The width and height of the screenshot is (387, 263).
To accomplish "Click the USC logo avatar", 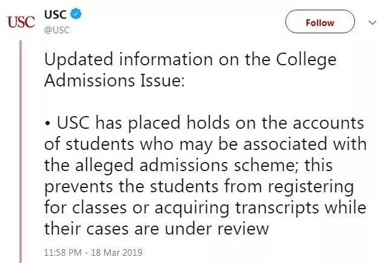I will (21, 22).
